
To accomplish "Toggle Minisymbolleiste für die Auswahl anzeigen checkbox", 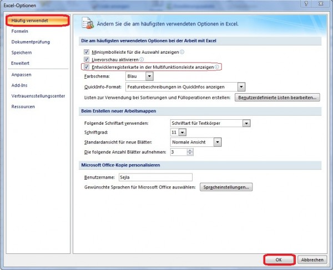I will 87,52.
